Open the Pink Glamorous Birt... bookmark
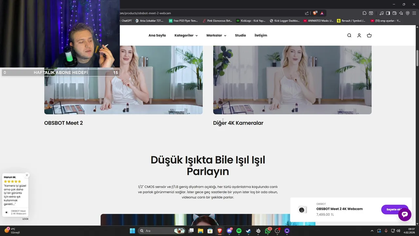Viewport: 419px width, 236px height. click(x=217, y=21)
